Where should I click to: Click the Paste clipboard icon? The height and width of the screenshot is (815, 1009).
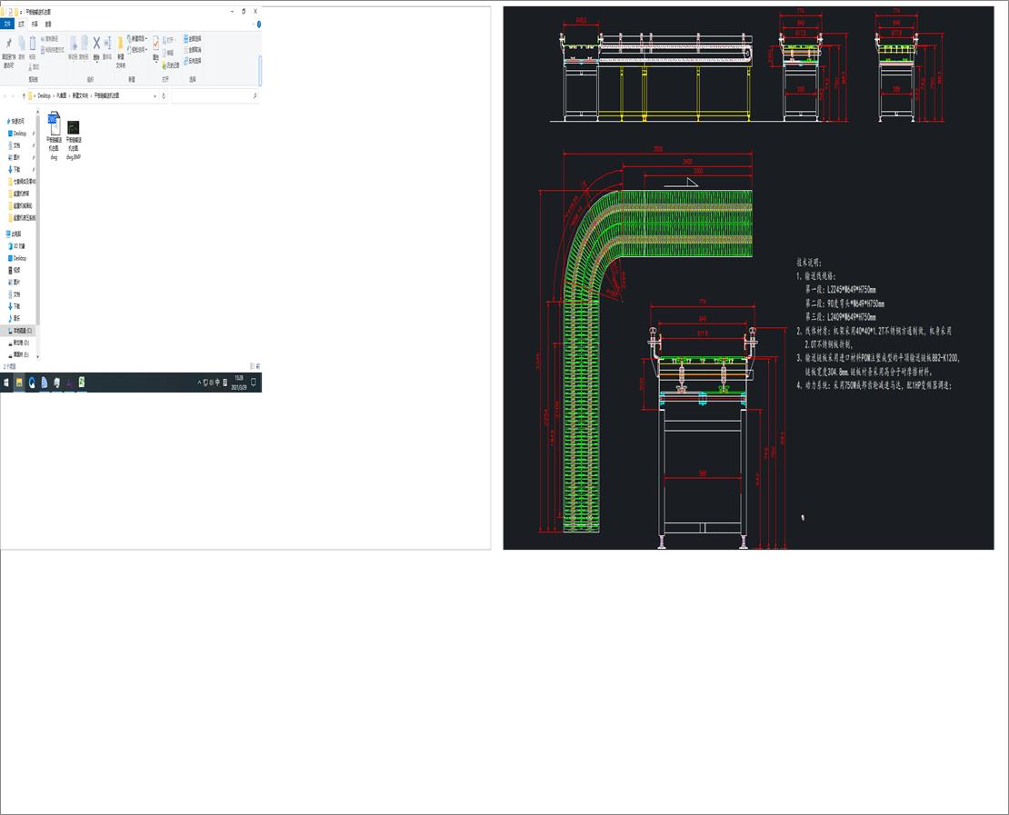[33, 44]
